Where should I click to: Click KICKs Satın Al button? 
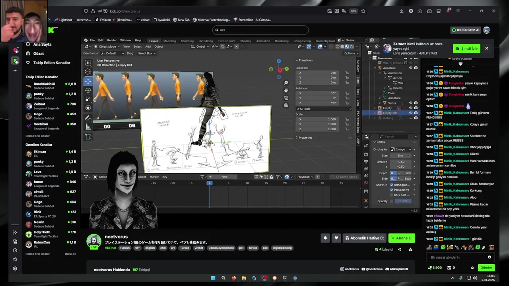pos(466,30)
